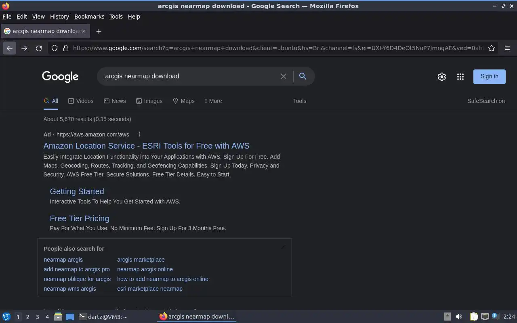The image size is (517, 323).
Task: Open the notifications tray icon beside the clock
Action: click(x=496, y=317)
